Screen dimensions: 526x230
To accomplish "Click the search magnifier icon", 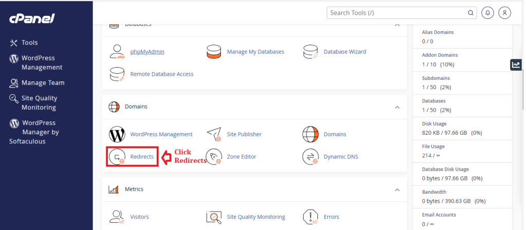I will pyautogui.click(x=471, y=13).
